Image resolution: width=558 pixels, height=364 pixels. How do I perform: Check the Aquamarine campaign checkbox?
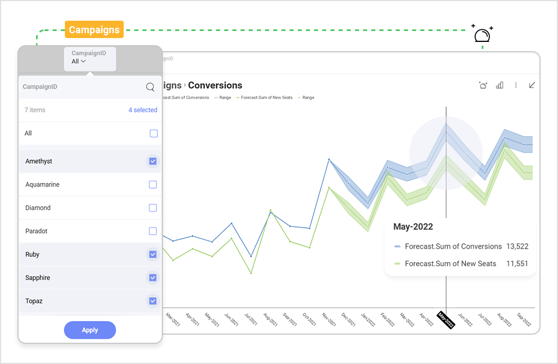point(153,184)
